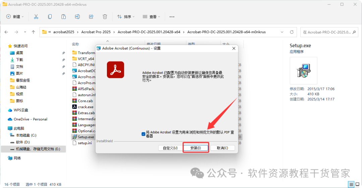Unpin 文档 using its pin icon
Image resolution: width=362 pixels, height=188 pixels.
click(x=63, y=67)
